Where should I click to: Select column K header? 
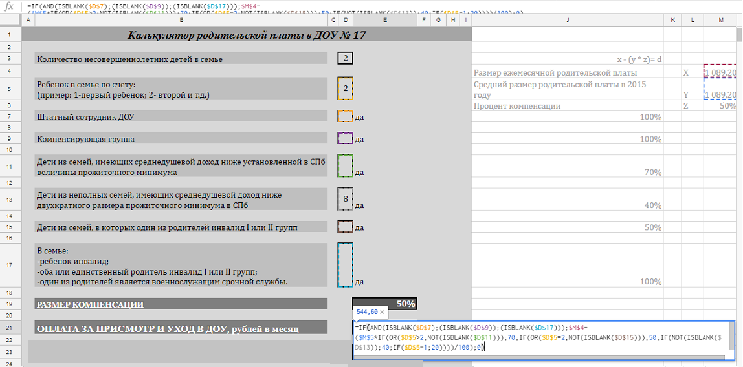coord(672,20)
